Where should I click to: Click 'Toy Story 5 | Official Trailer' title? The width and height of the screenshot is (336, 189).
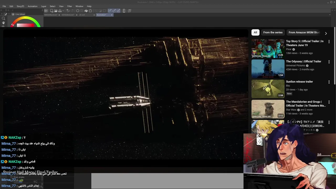point(305,43)
